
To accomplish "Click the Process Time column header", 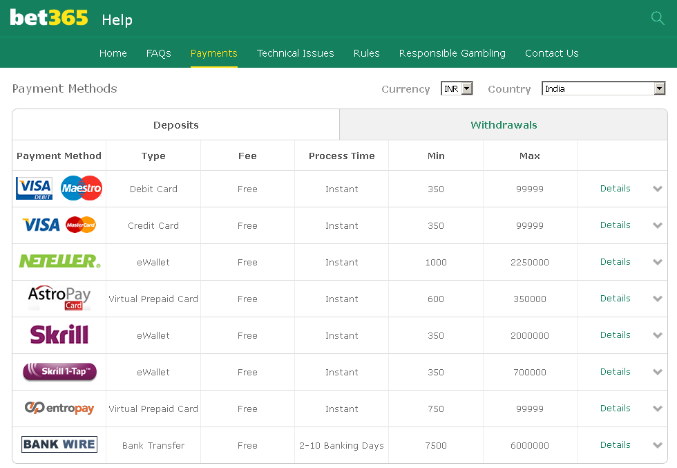I will [x=341, y=156].
